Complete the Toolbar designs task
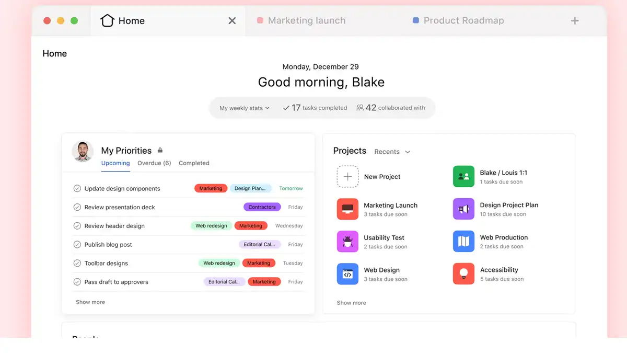 pyautogui.click(x=77, y=263)
